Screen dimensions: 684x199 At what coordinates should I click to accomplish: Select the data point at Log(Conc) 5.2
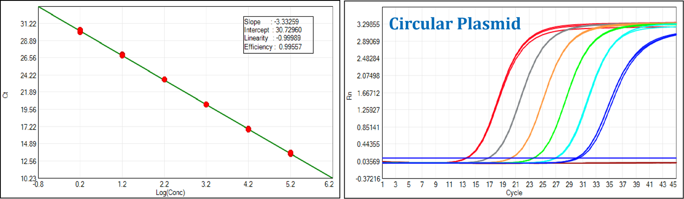(x=291, y=153)
